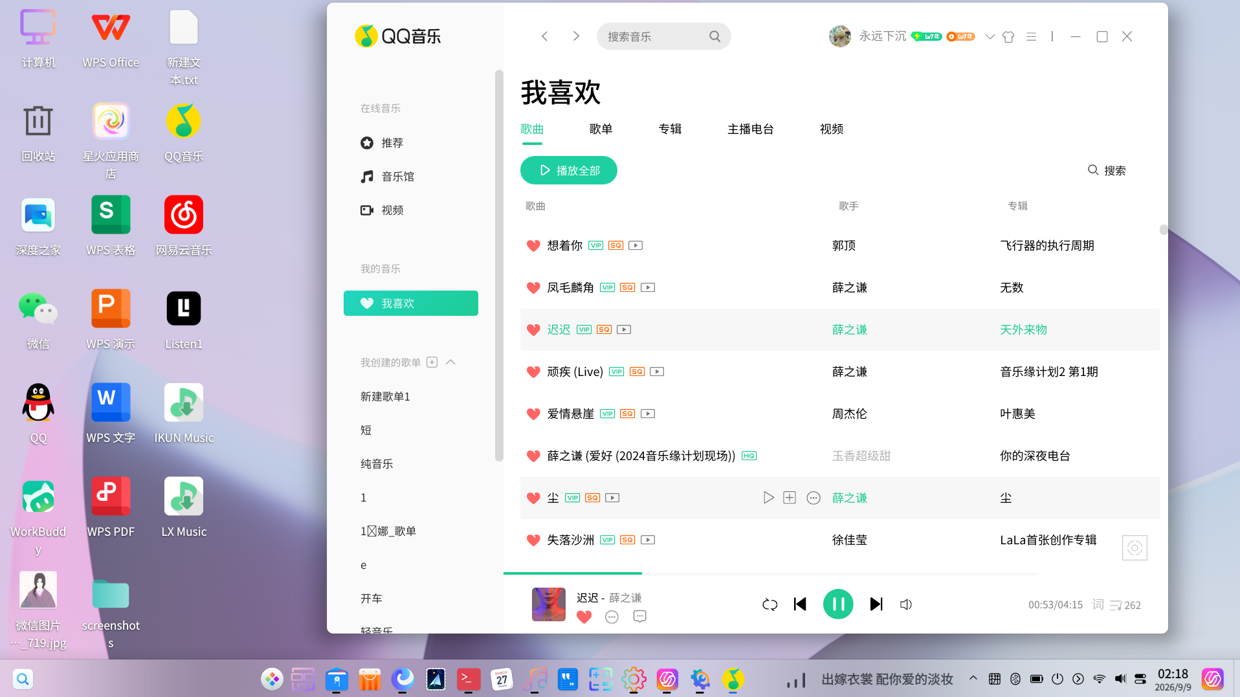
Task: Add 尘 to playlist with plus icon
Action: (x=790, y=498)
